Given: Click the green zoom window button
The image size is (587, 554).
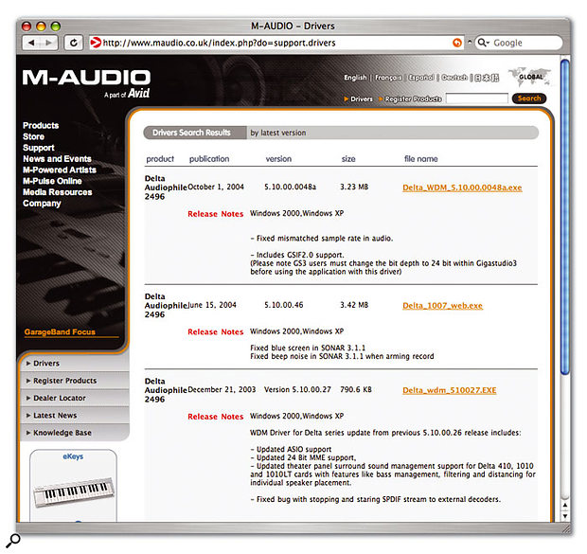Looking at the screenshot, I should click(x=56, y=27).
